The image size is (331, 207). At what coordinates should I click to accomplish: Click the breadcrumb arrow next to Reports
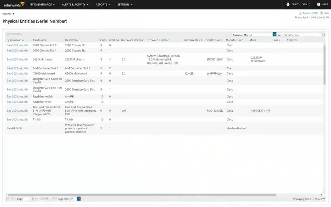(x=14, y=14)
